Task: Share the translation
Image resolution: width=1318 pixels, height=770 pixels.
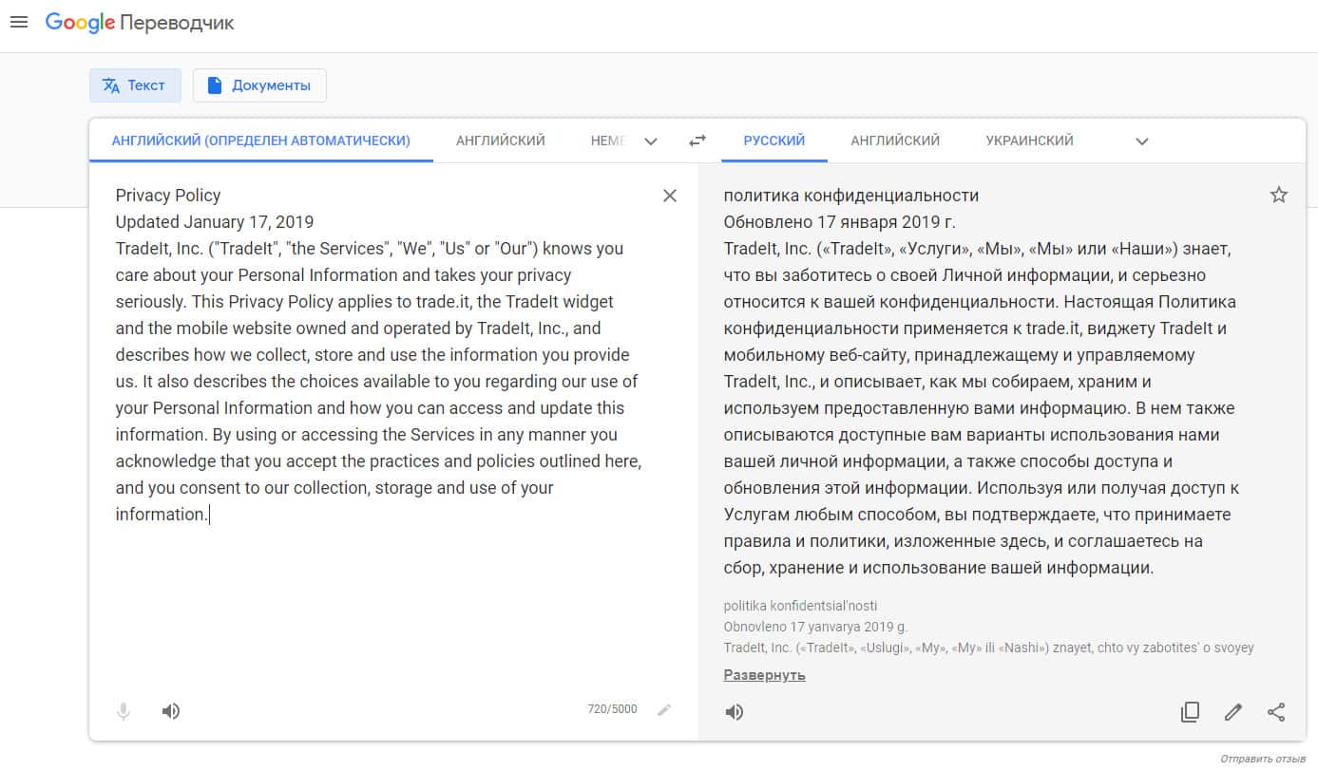Action: tap(1276, 712)
